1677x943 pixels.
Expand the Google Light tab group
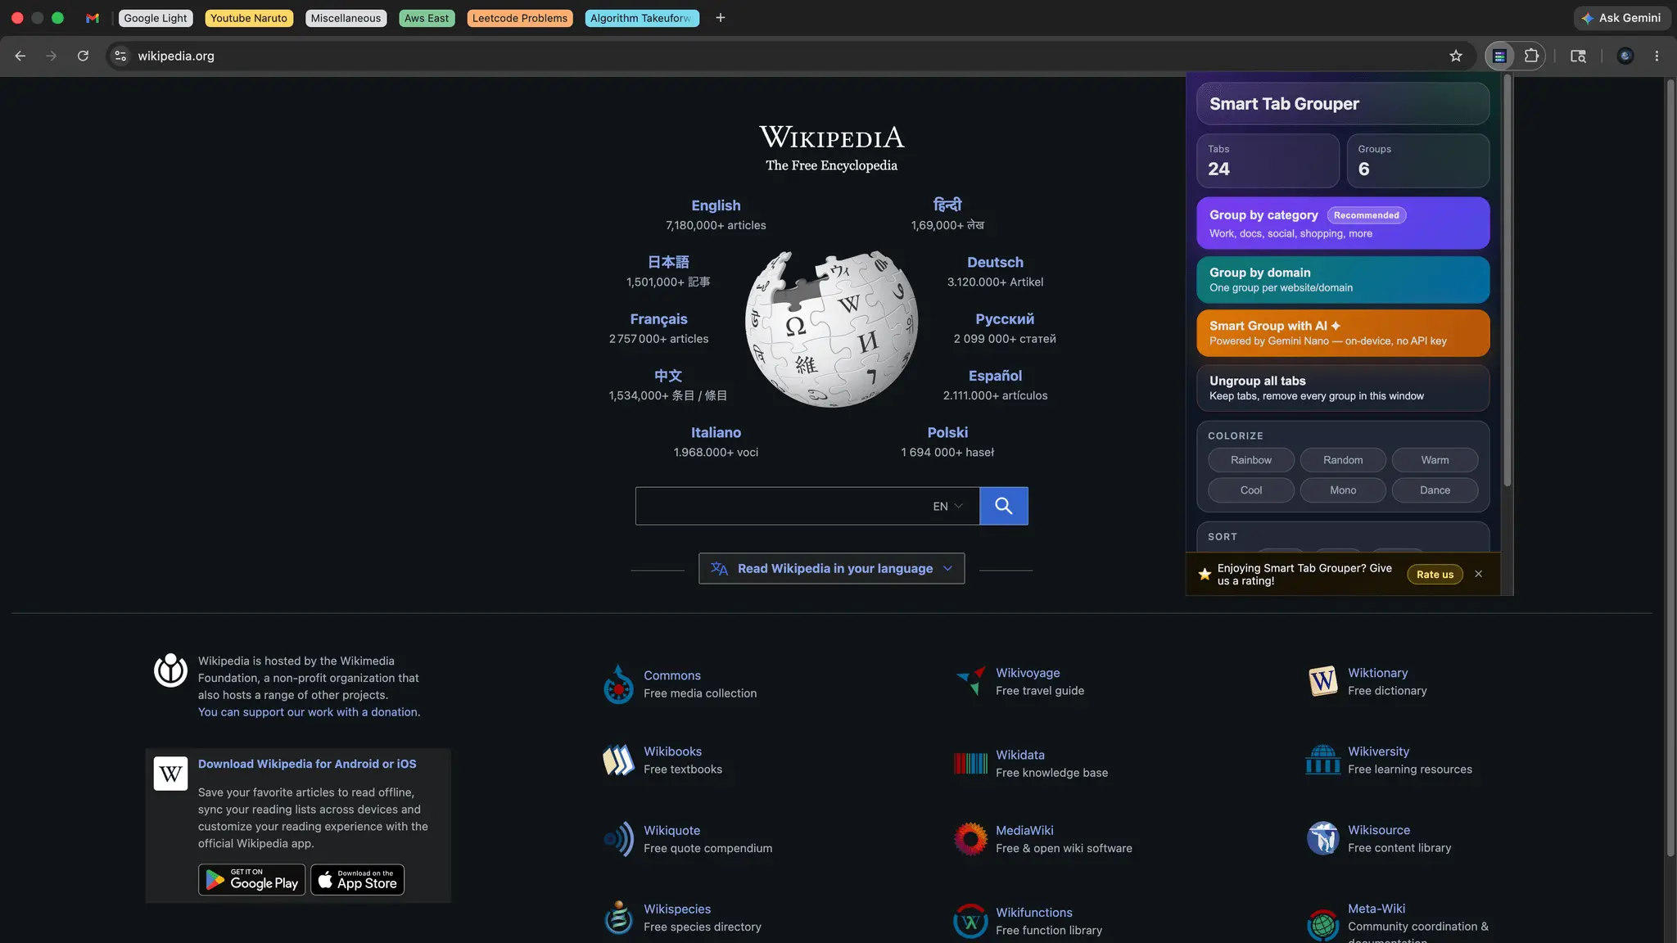click(x=156, y=18)
